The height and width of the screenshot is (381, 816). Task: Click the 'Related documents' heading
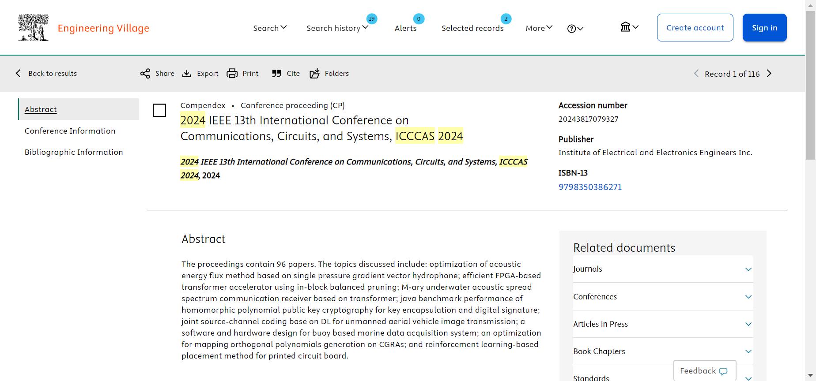coord(624,248)
